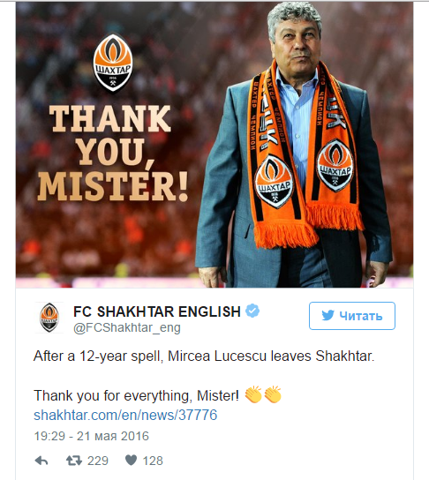Click the tweet text about Mircea Lucescu
This screenshot has width=429, height=480.
click(x=204, y=356)
